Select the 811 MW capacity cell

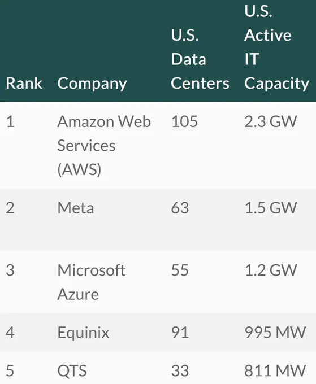(275, 370)
